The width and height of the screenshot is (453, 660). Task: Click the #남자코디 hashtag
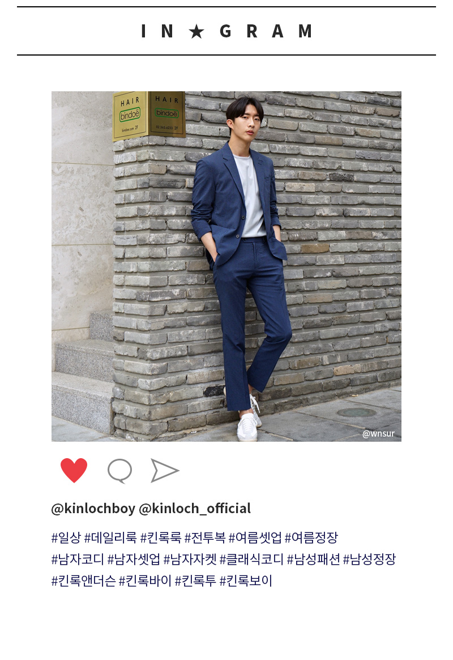point(78,560)
